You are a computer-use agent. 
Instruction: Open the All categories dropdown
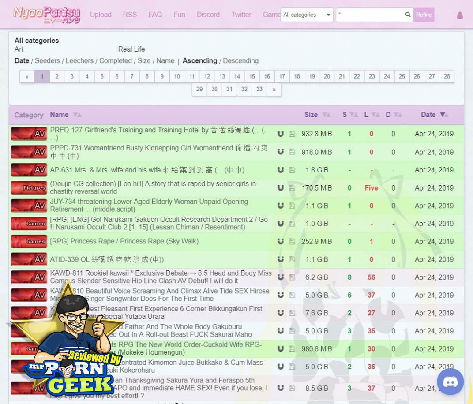307,15
